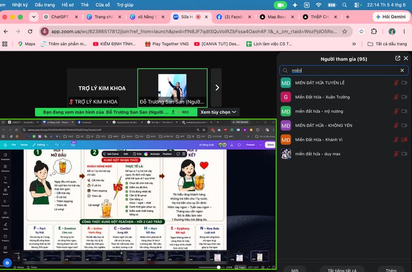Open Wi-Fi status in menu bar
Screen dimensions: 412x272
point(318,5)
